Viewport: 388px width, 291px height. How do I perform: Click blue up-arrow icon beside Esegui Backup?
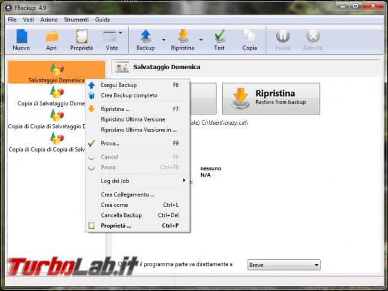(x=91, y=85)
